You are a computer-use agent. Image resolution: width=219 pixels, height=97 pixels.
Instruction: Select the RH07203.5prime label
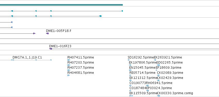point(81,63)
